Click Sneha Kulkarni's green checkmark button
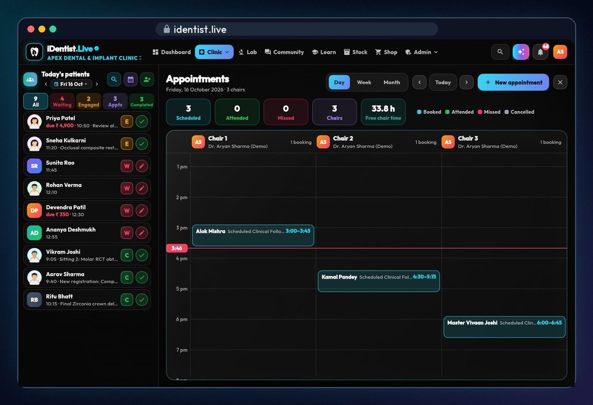The image size is (593, 405). point(142,144)
